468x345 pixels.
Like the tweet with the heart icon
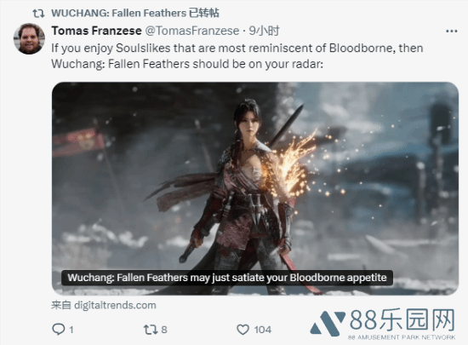(x=243, y=330)
